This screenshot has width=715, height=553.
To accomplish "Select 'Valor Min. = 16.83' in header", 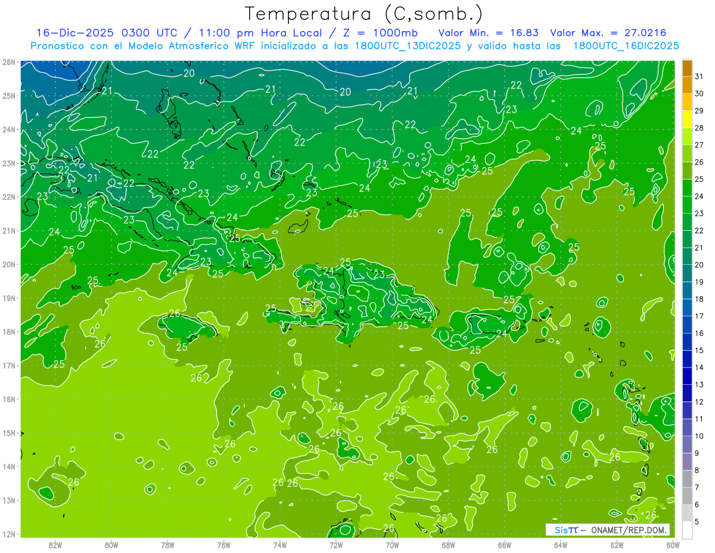I will pos(489,33).
